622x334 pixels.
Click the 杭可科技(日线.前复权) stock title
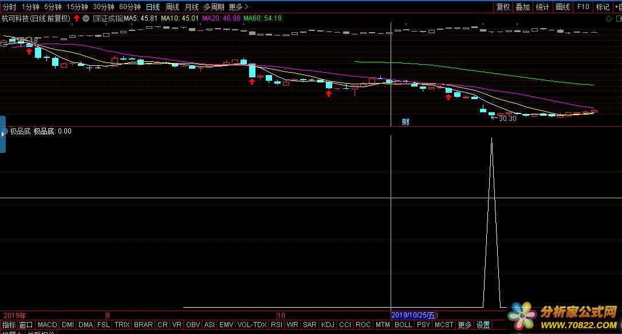click(36, 18)
